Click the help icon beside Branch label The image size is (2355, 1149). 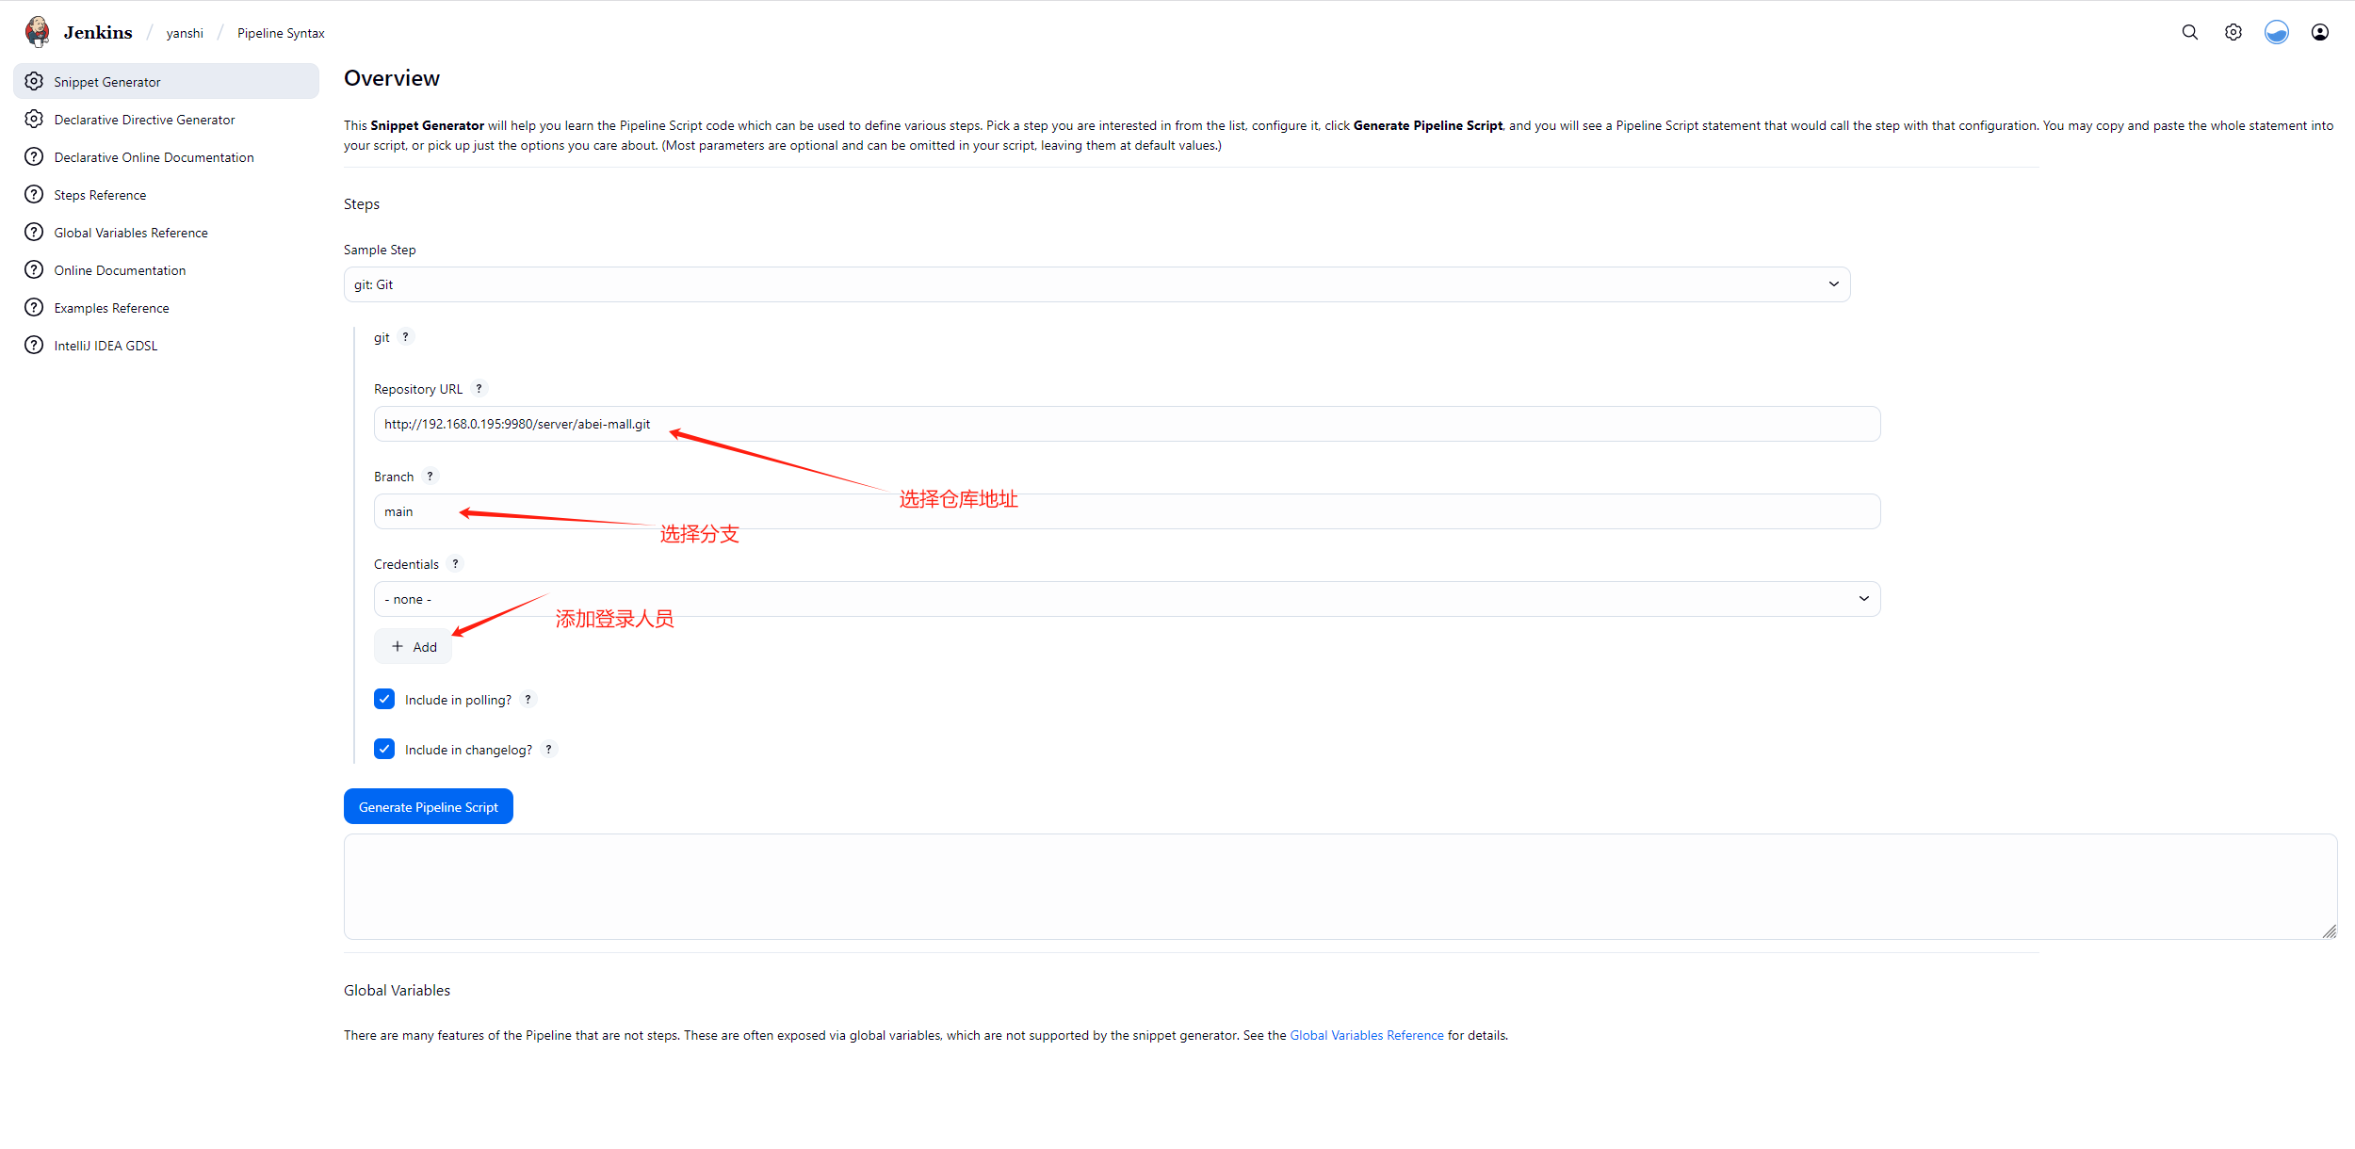pos(430,476)
